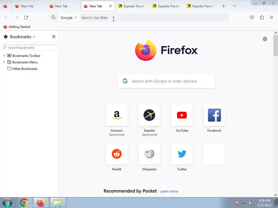This screenshot has width=278, height=208.
Task: Open Windows Explorer from the taskbar
Action: 58,203
